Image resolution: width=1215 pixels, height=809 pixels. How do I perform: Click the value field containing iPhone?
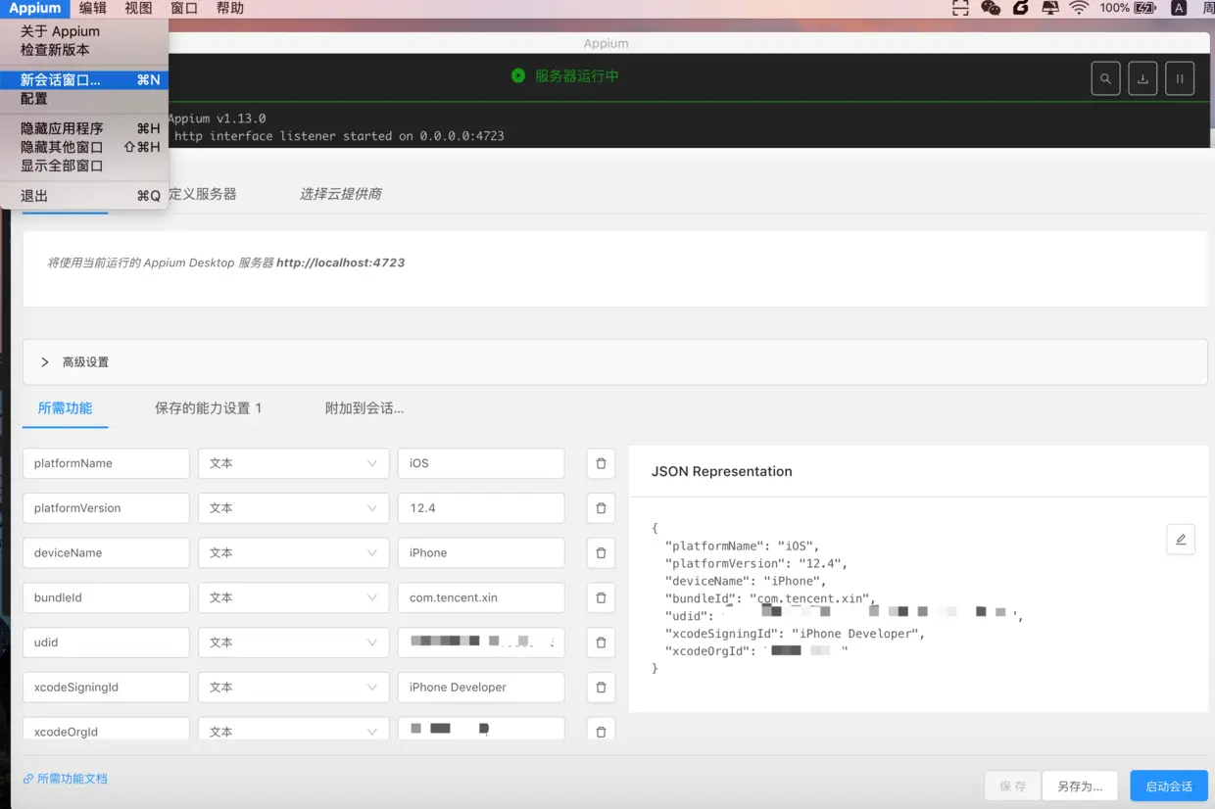(481, 553)
